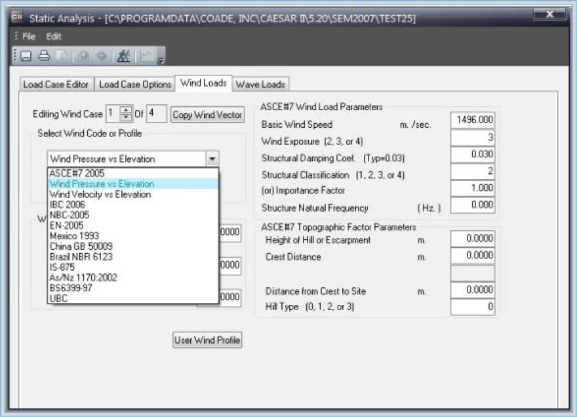The width and height of the screenshot is (577, 417).
Task: Click the Print icon in the toolbar
Action: [x=44, y=56]
